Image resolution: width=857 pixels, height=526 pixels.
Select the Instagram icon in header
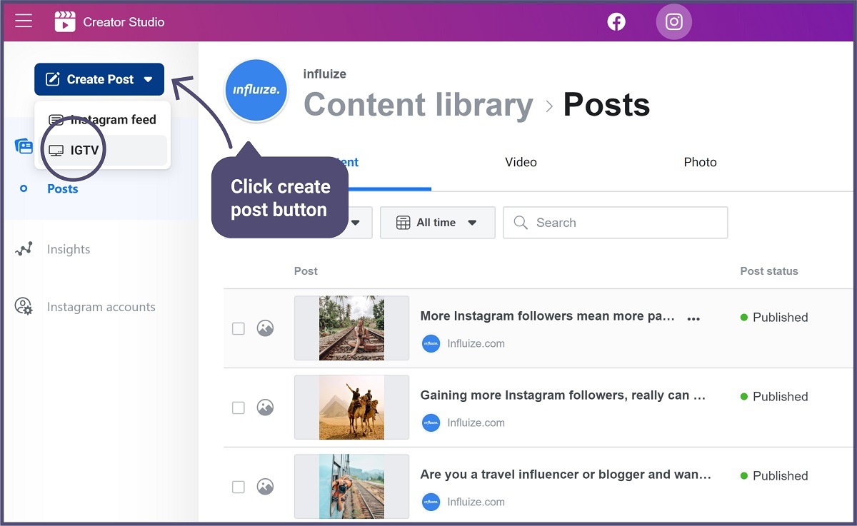[x=674, y=21]
